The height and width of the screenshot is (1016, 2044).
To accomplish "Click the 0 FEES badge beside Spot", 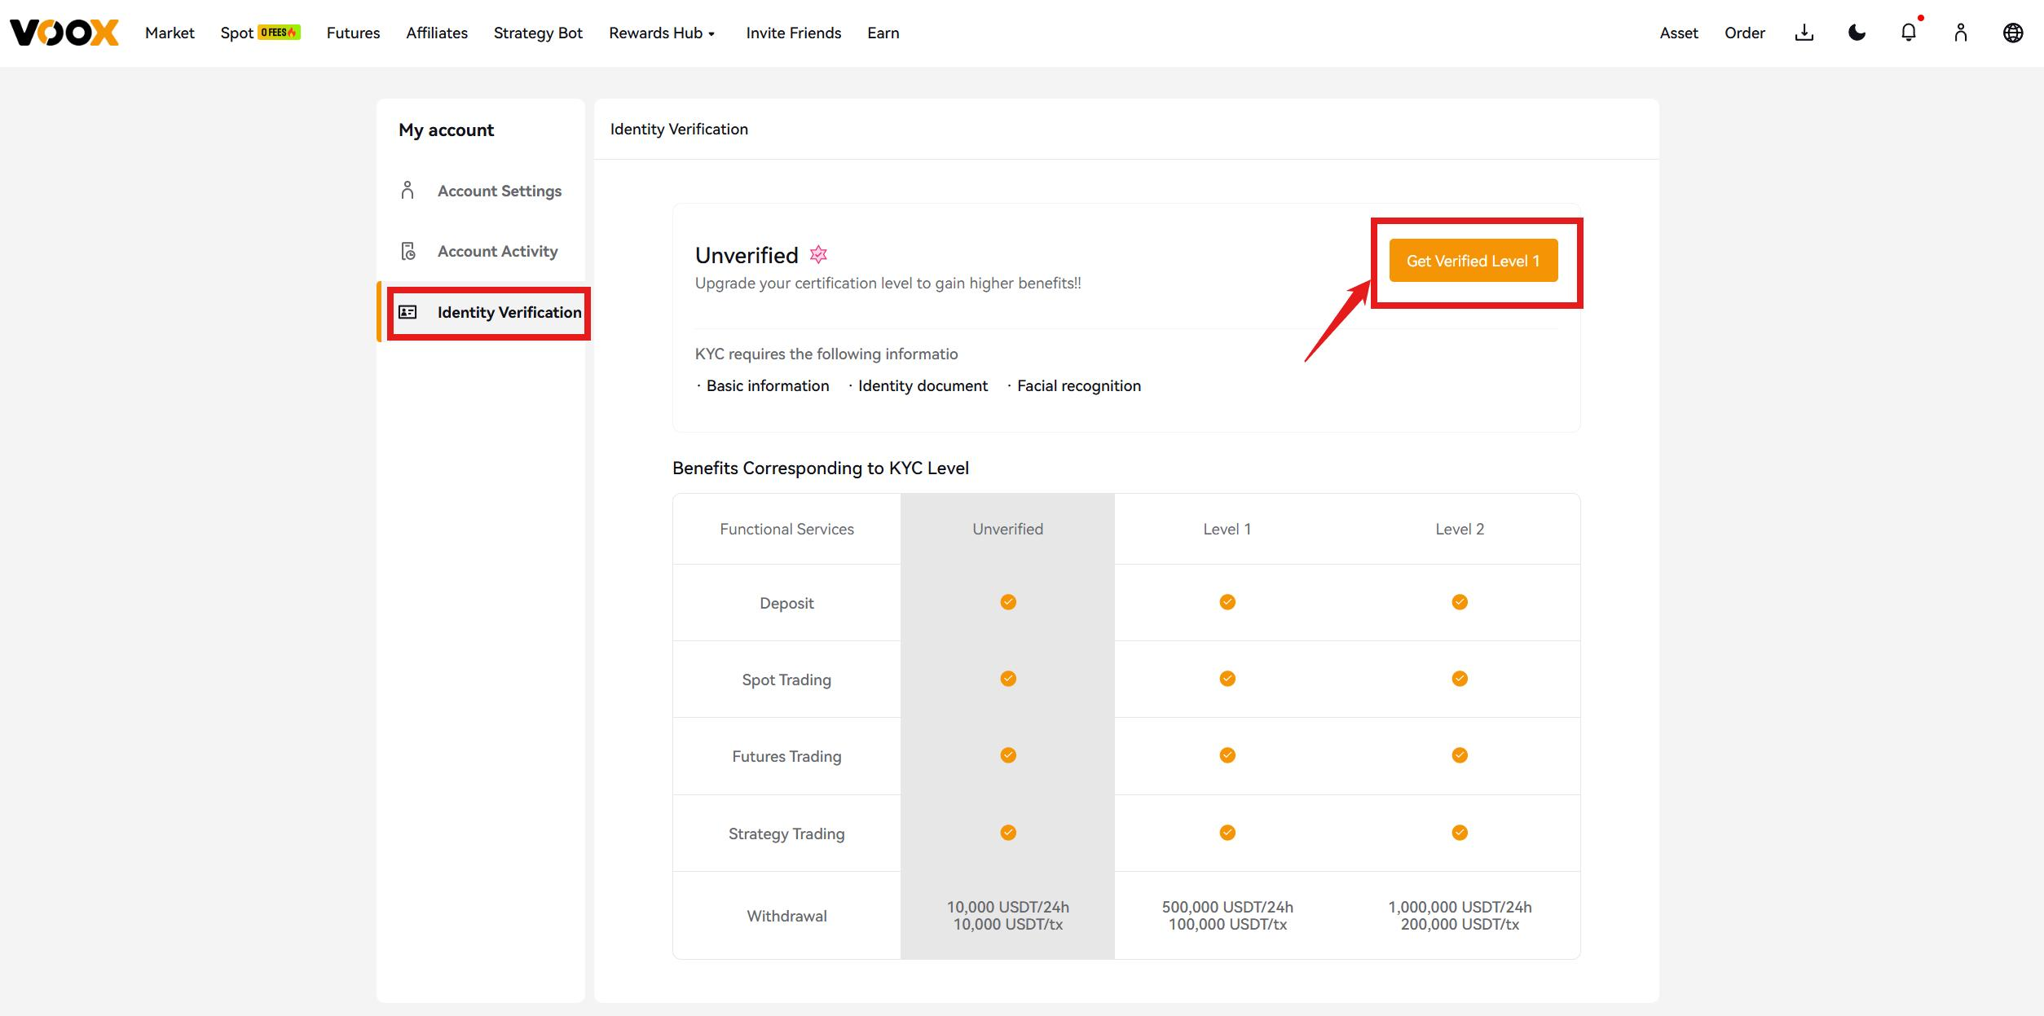I will click(279, 33).
